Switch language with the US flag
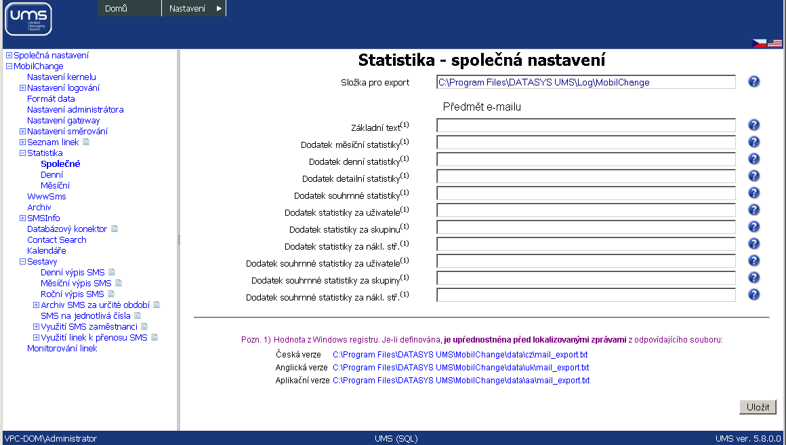The height and width of the screenshot is (445, 786). (x=774, y=43)
